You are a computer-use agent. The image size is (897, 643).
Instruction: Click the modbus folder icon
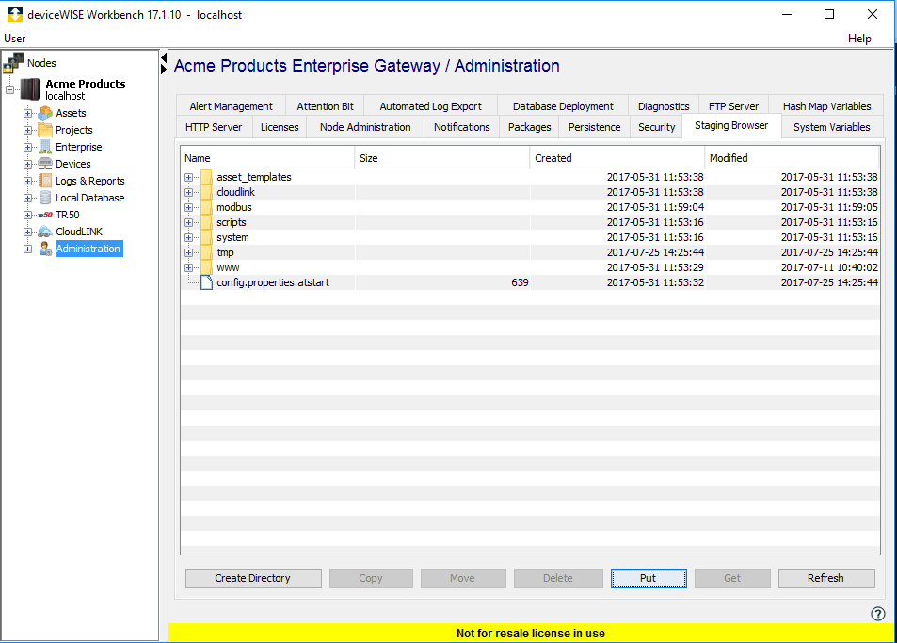point(206,207)
